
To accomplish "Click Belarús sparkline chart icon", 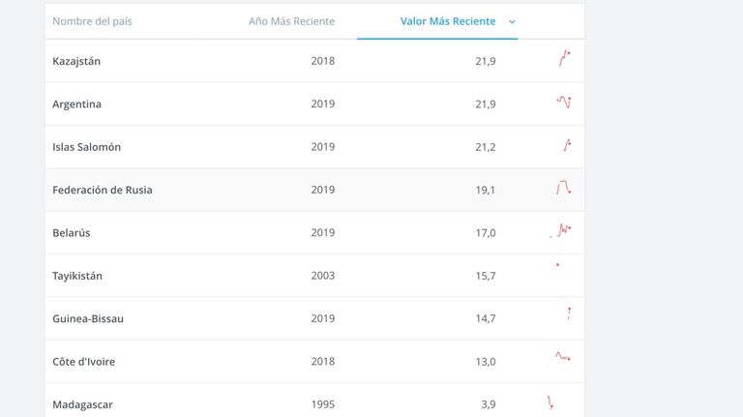I will 560,230.
